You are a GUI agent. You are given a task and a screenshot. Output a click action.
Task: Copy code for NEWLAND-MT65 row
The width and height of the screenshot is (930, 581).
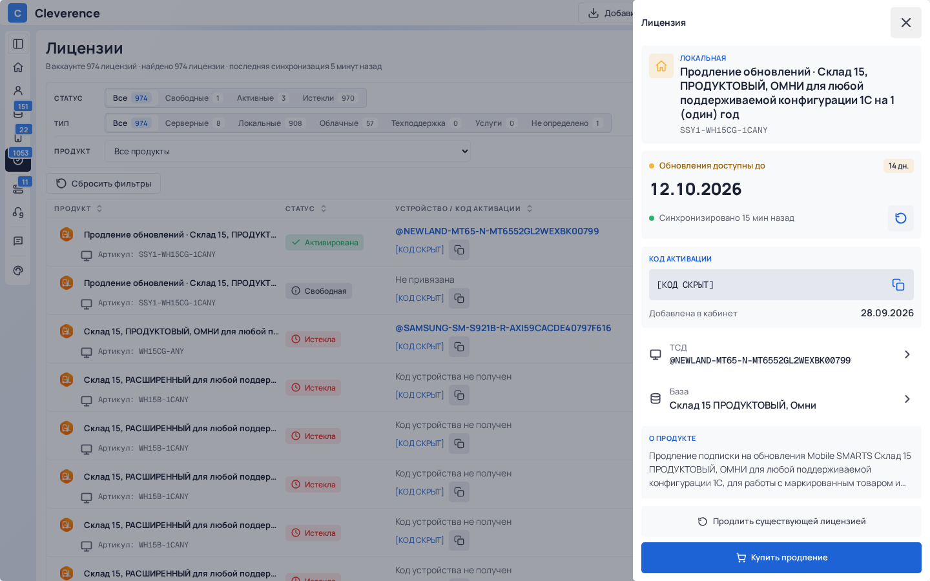tap(459, 250)
